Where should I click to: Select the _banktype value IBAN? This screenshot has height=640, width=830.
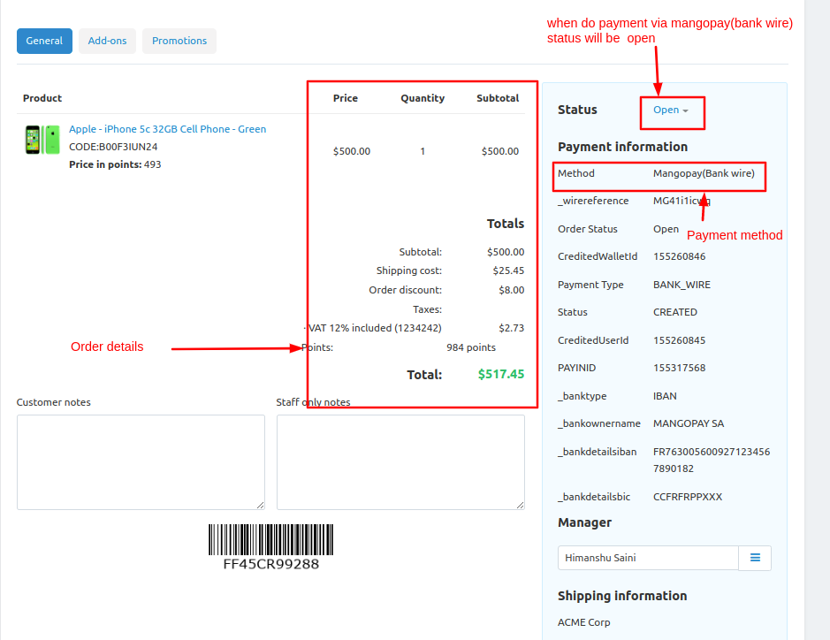point(665,396)
